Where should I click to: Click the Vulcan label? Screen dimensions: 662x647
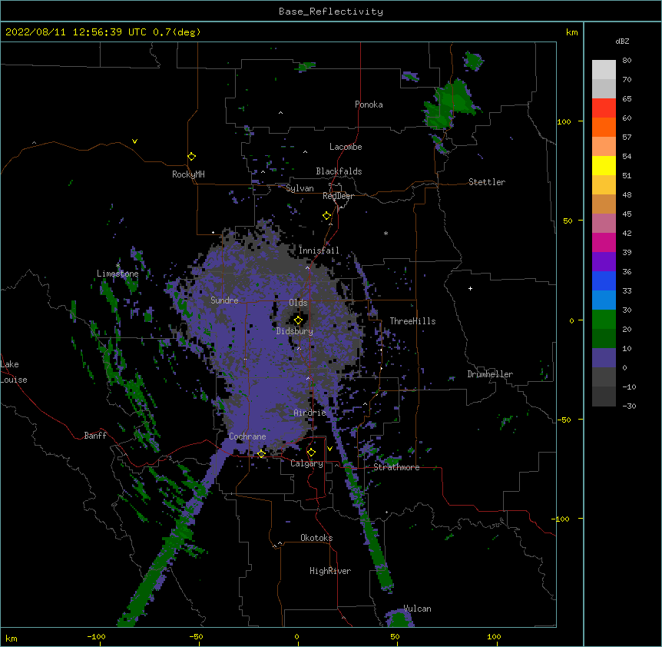click(417, 609)
